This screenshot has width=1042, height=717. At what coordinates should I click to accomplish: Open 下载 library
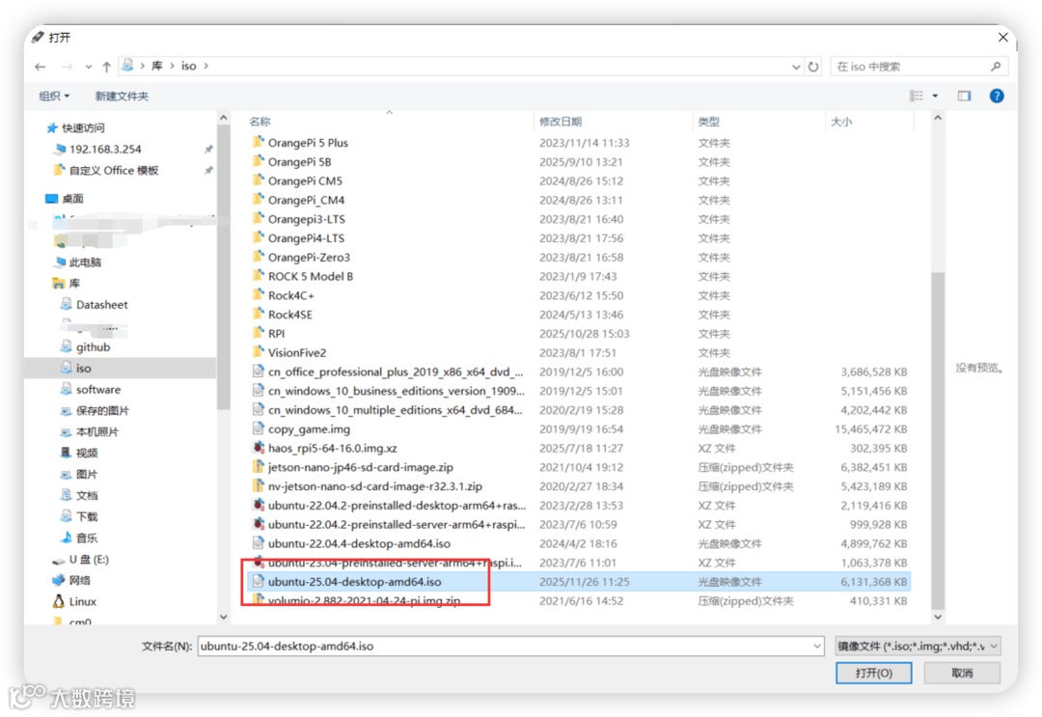(x=87, y=517)
